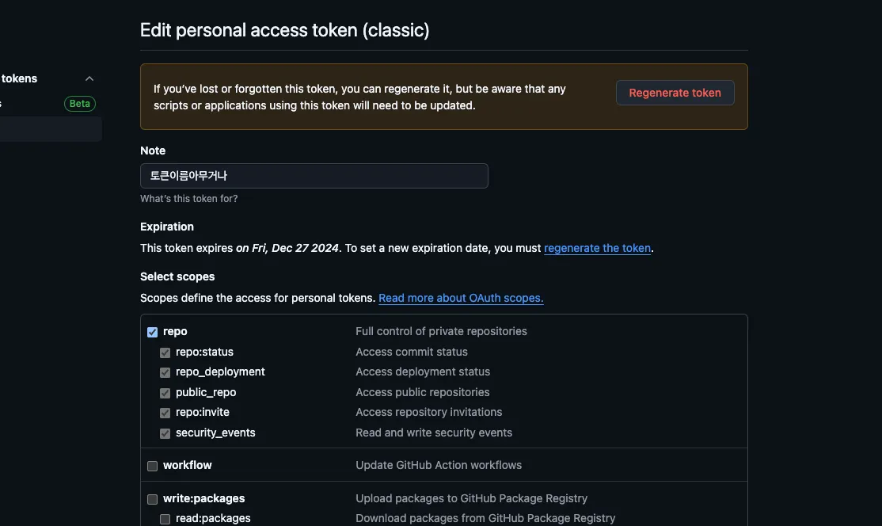This screenshot has width=882, height=526.
Task: Toggle the repo_deployment checkbox
Action: coord(165,372)
